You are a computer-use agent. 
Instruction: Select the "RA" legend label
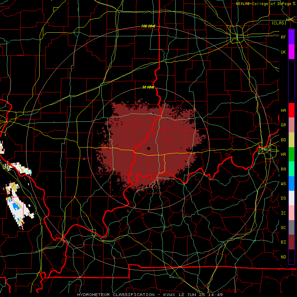(x=283, y=169)
